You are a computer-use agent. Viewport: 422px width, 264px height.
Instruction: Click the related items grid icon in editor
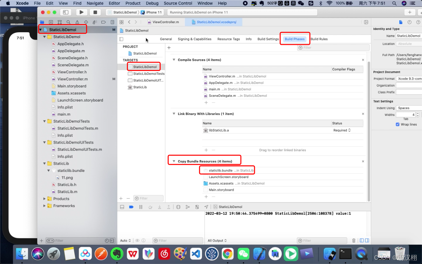pyautogui.click(x=121, y=22)
